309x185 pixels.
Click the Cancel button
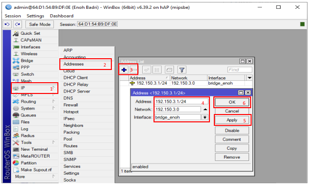(232, 111)
